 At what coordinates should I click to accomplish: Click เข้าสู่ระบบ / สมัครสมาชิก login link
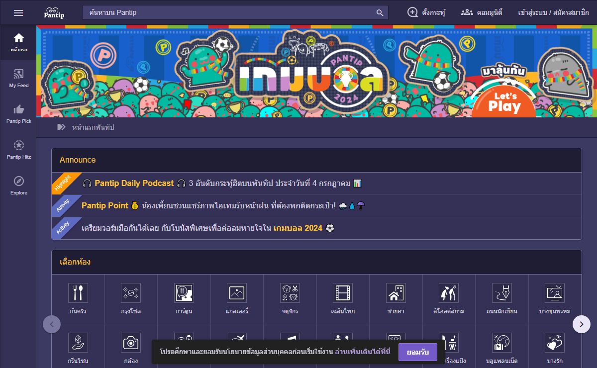(553, 12)
